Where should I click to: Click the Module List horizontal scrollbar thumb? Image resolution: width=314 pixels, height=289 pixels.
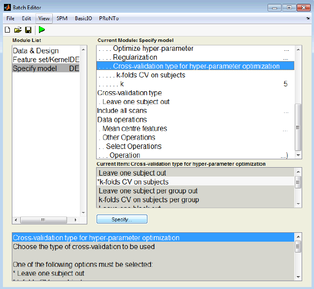tap(43, 220)
